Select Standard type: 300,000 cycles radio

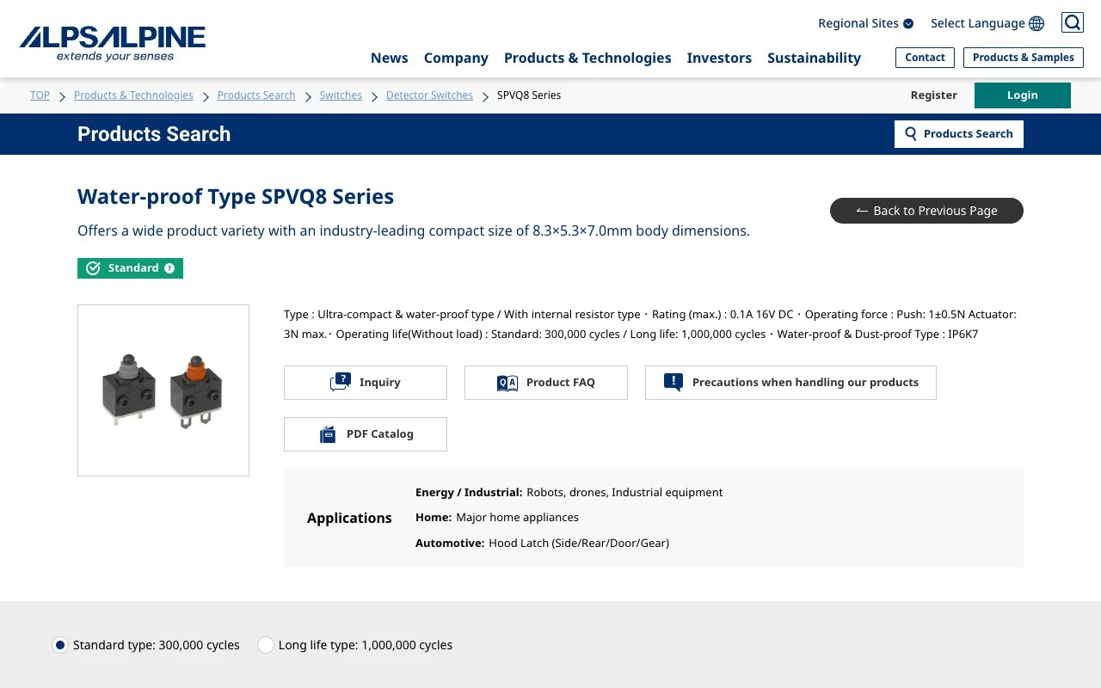59,645
